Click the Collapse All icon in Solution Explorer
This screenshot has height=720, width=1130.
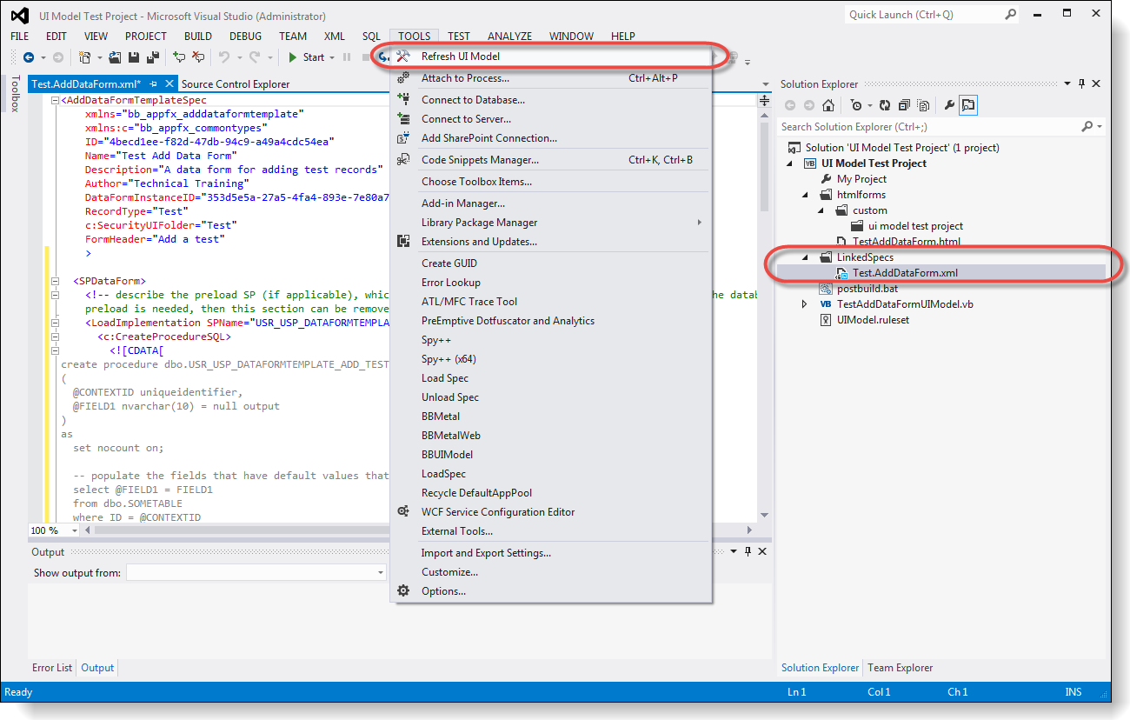pos(904,105)
